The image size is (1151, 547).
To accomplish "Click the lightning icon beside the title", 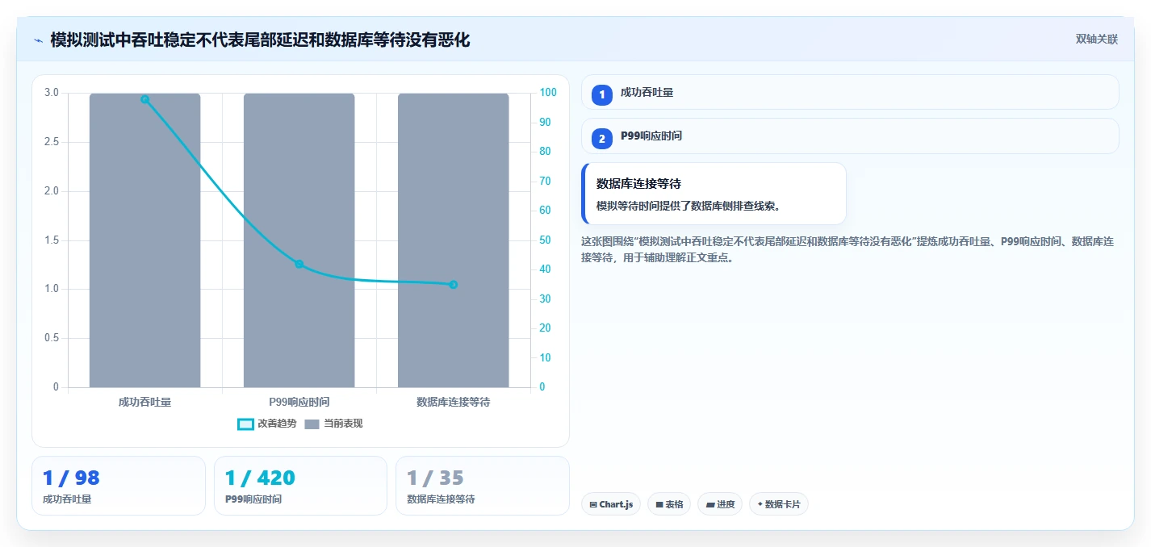I will tap(38, 40).
